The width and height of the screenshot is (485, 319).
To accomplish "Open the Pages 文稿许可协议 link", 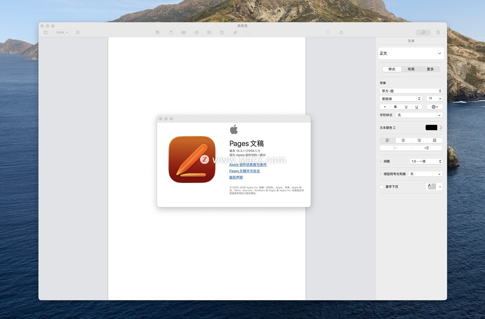I will click(245, 171).
